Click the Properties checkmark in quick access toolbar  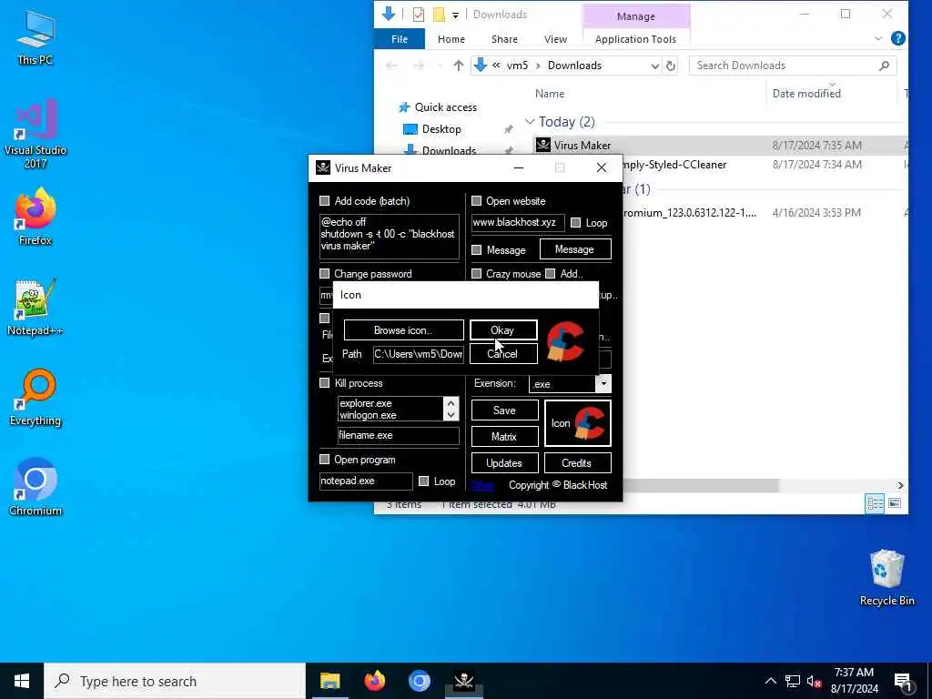pyautogui.click(x=419, y=15)
